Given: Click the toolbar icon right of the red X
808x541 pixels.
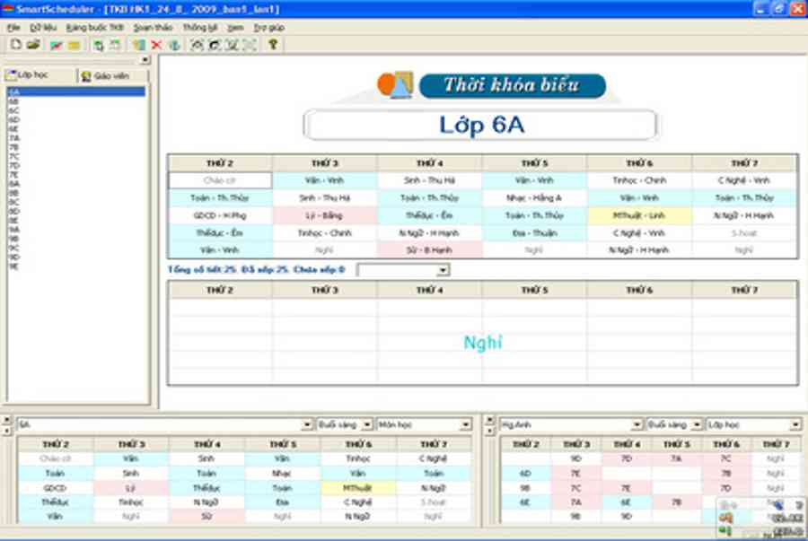Looking at the screenshot, I should click(x=173, y=44).
